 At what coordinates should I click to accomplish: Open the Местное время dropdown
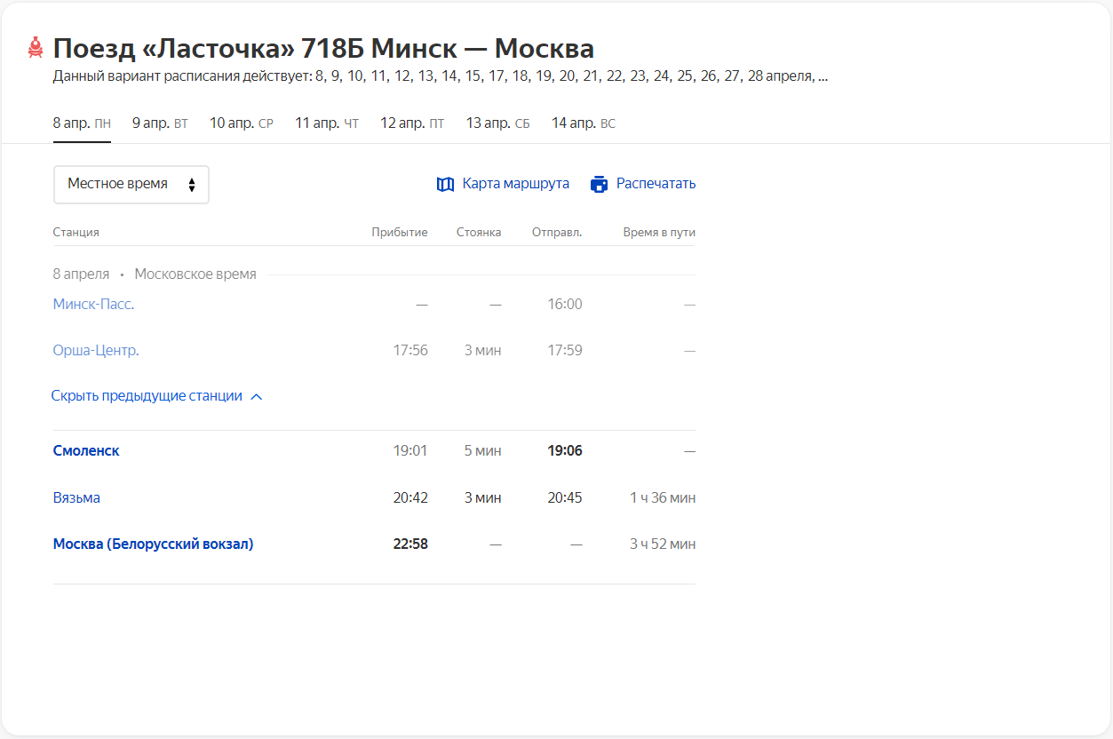tap(131, 184)
